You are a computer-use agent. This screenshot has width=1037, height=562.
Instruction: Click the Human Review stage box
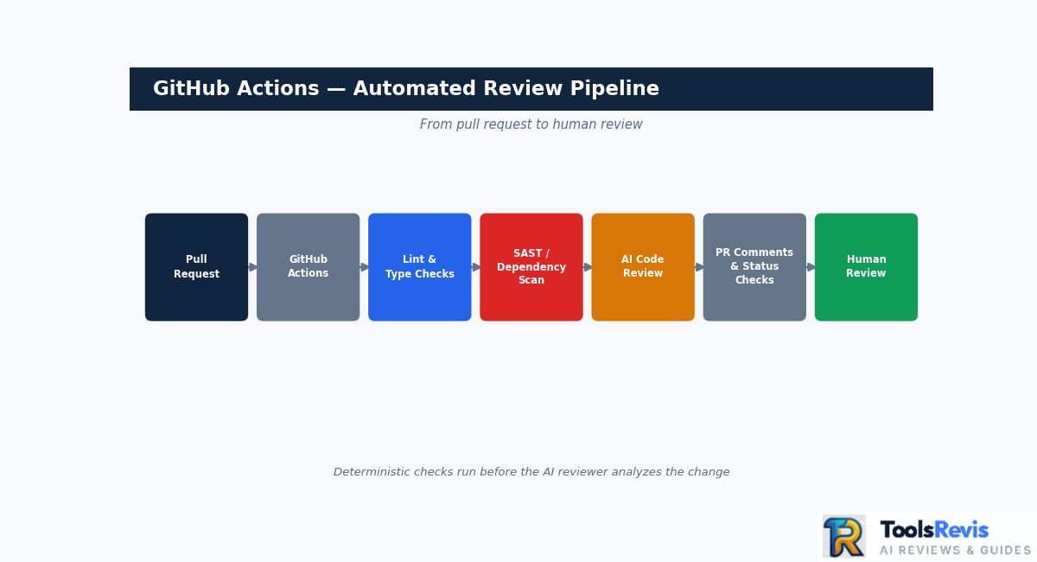tap(866, 267)
